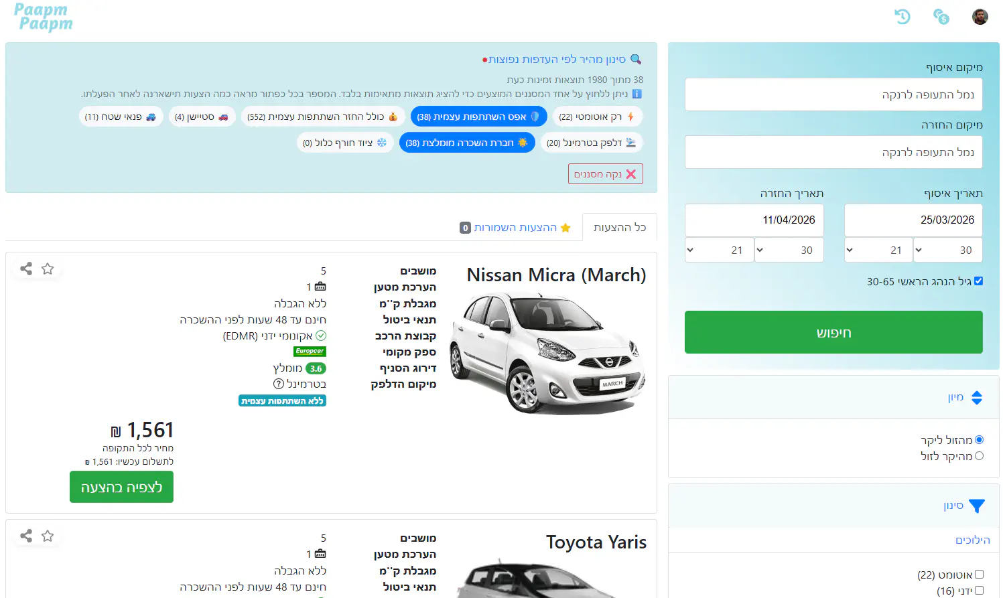Star the Toyota Yaris offer as favorite
Screen dimensions: 1003x598
tap(48, 536)
